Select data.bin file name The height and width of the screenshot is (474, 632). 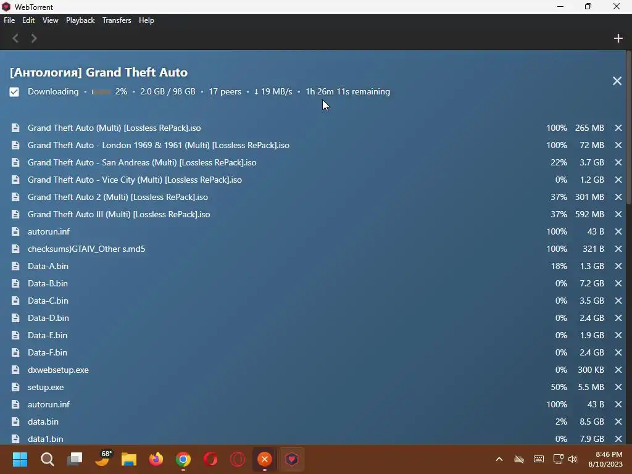pyautogui.click(x=43, y=422)
